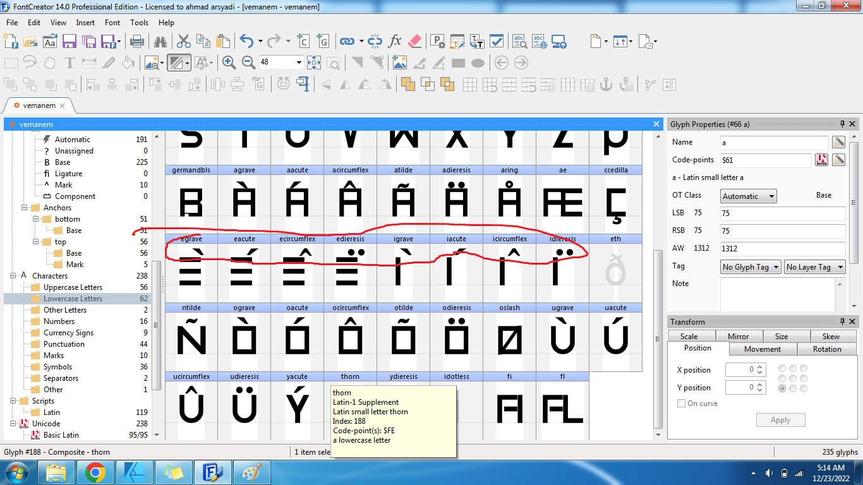Screen dimensions: 863x485
Task: Collapse the Characters tree node
Action: (13, 276)
